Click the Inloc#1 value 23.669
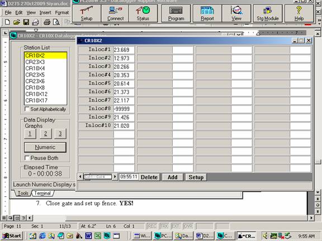The height and width of the screenshot is (241, 322). click(124, 50)
